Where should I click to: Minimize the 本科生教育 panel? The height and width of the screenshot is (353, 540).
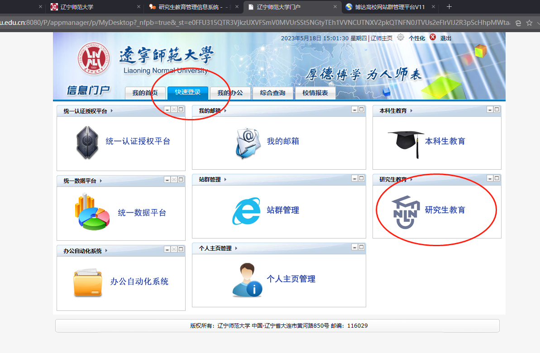(490, 110)
